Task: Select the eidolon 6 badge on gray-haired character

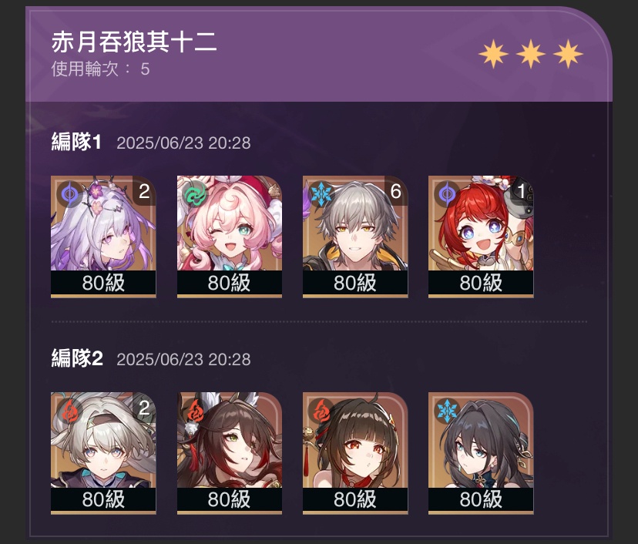Action: click(396, 191)
